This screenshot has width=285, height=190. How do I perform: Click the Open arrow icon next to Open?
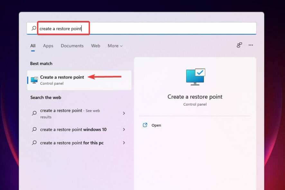pos(145,125)
